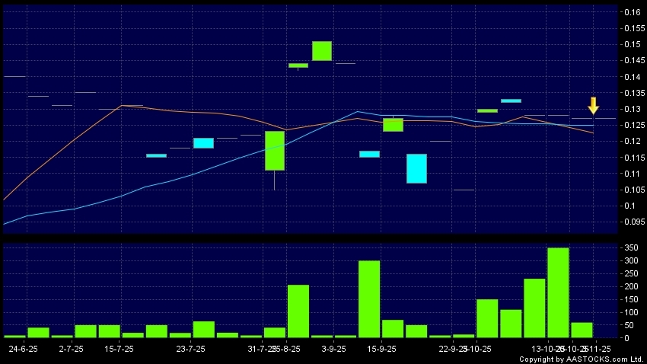Viewport: 647px width, 364px height.
Task: Click the cyan candle at 23-7-25
Action: click(x=203, y=143)
